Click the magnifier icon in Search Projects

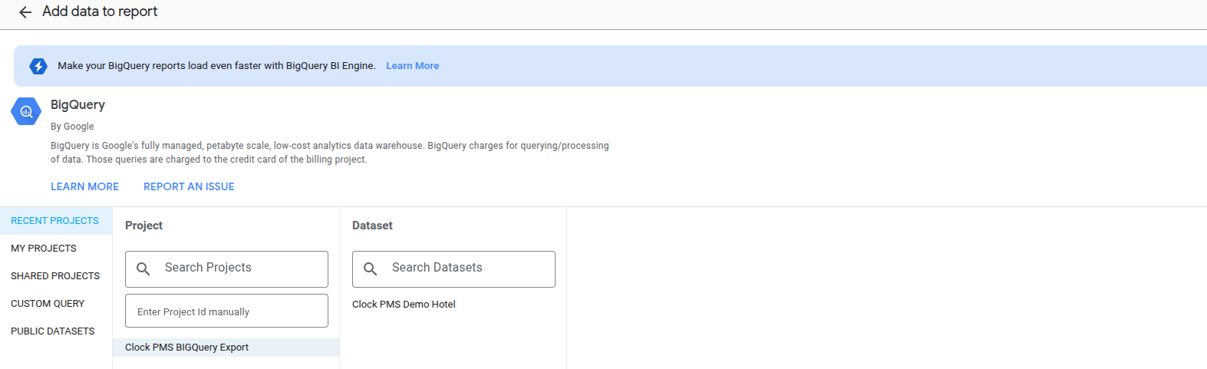click(x=143, y=269)
